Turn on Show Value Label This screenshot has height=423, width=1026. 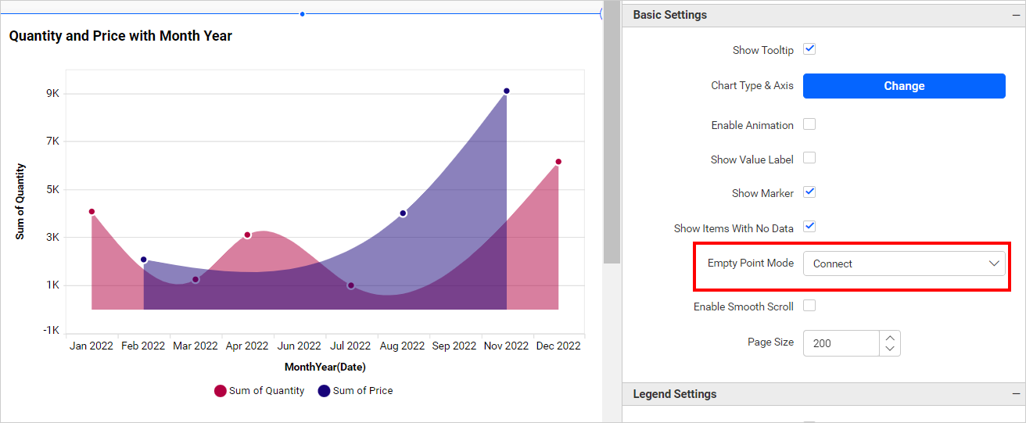pos(809,158)
